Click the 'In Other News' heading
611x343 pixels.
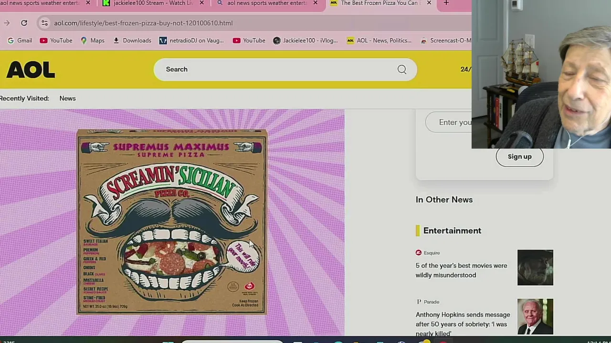(444, 200)
